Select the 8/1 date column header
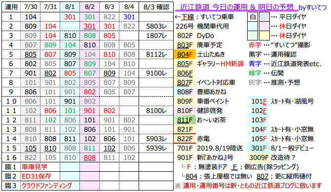This screenshot has width=331, height=192. tap(70, 7)
